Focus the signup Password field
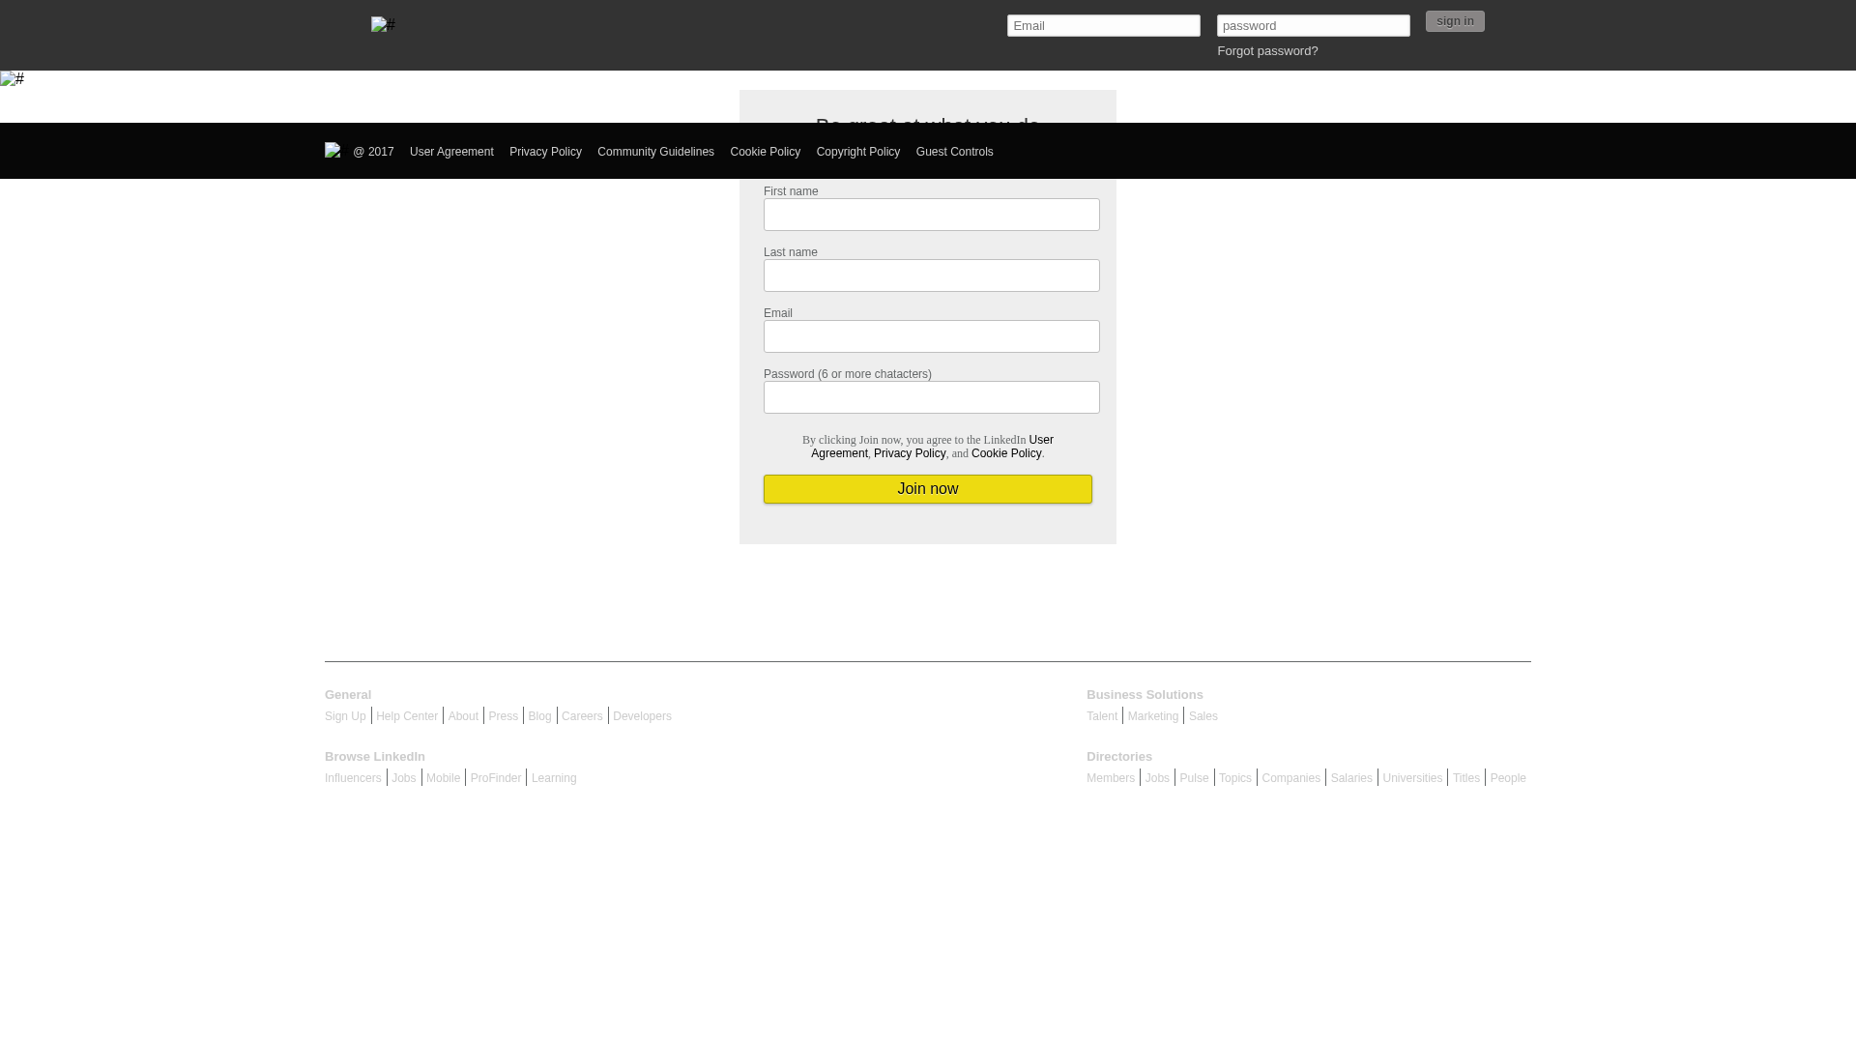The image size is (1856, 1044). tap(932, 397)
